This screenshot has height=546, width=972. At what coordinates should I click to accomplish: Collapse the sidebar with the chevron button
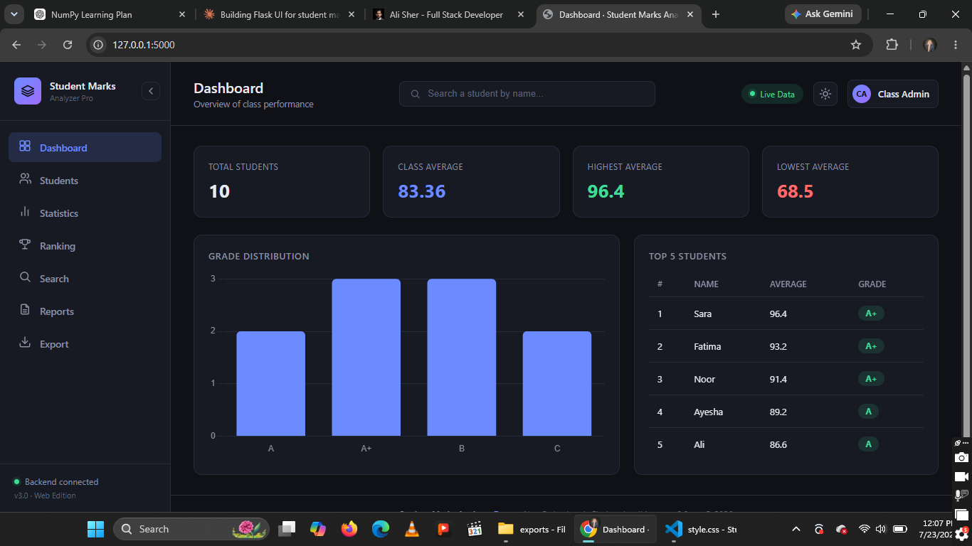[151, 91]
